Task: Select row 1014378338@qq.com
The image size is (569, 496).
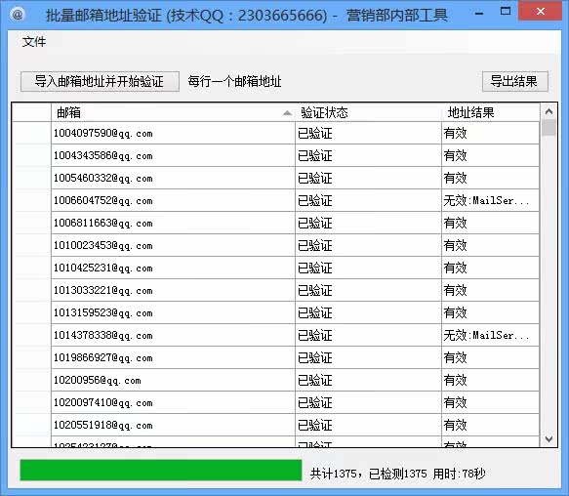Action: (276, 336)
